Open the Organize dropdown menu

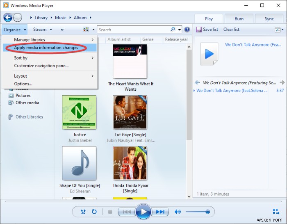pos(15,30)
